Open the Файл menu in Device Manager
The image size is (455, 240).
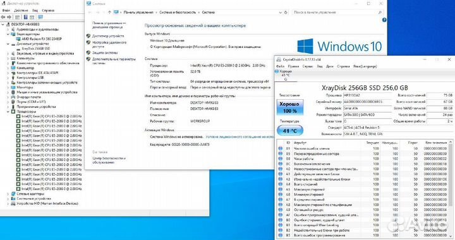coord(6,11)
